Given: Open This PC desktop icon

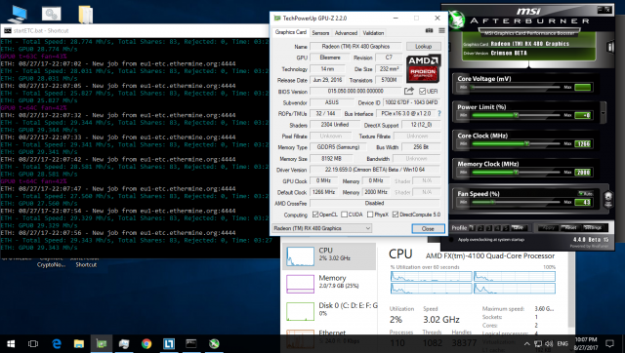Looking at the screenshot, I should [17, 14].
